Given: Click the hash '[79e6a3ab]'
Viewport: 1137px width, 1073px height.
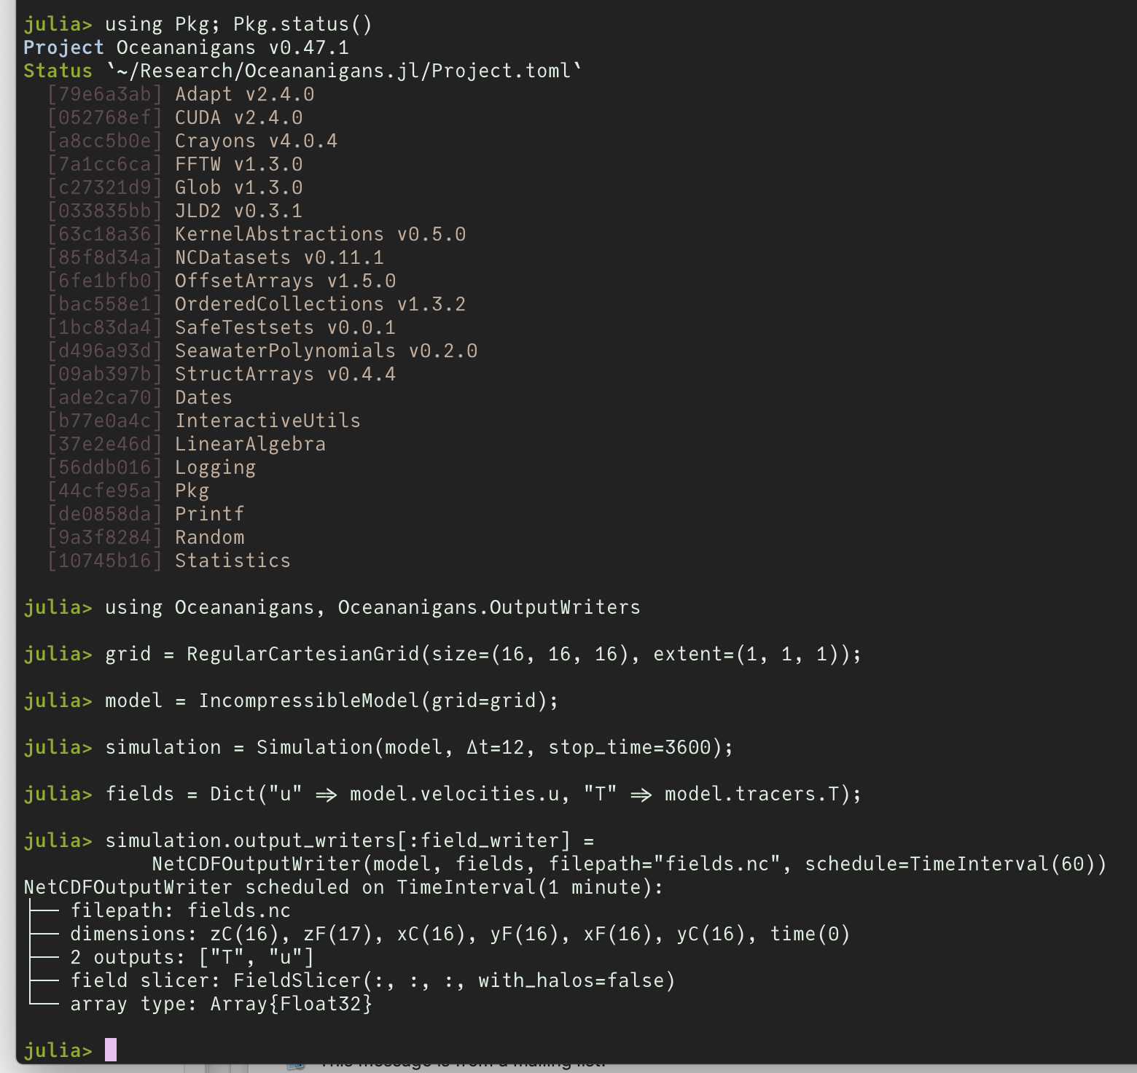Looking at the screenshot, I should [x=105, y=94].
